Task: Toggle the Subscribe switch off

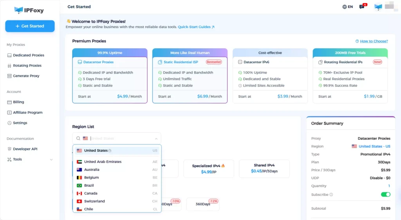Action: [x=386, y=195]
